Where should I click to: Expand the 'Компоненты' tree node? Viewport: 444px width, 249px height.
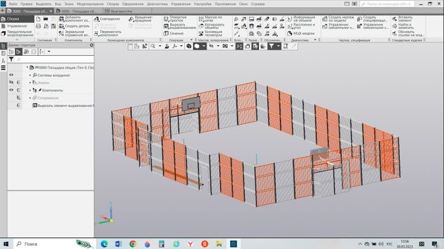(x=30, y=90)
